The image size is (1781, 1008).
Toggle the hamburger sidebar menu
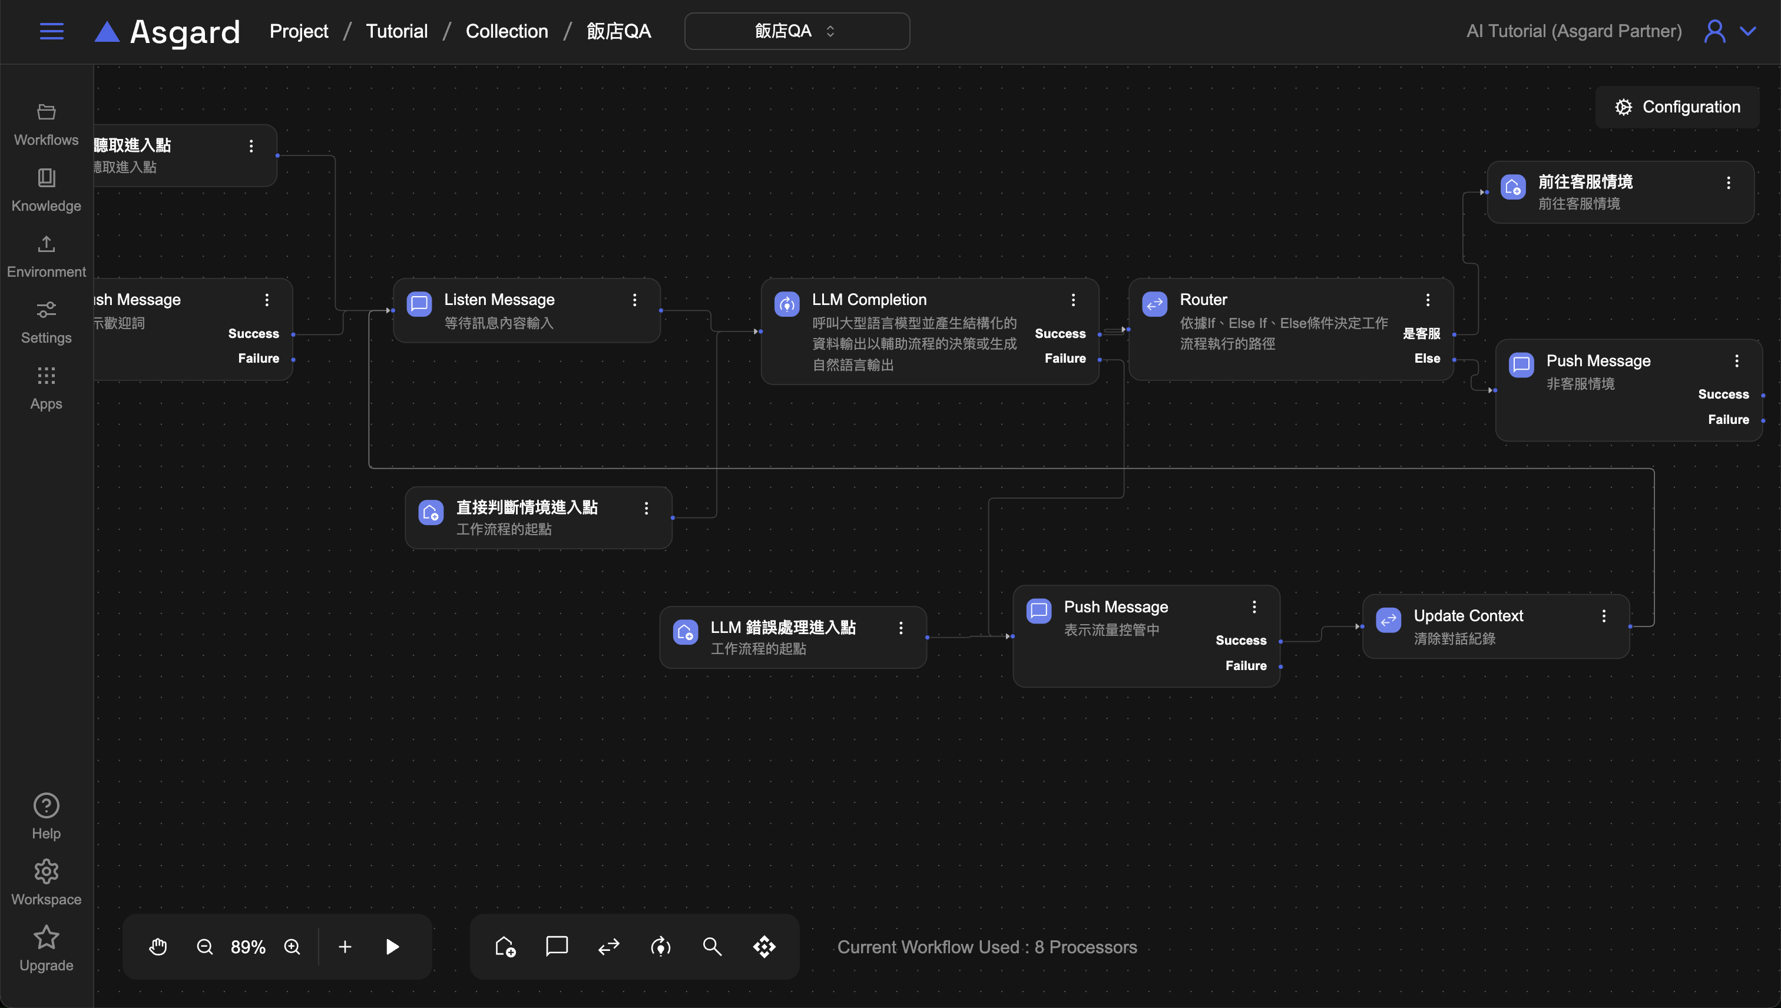(52, 31)
